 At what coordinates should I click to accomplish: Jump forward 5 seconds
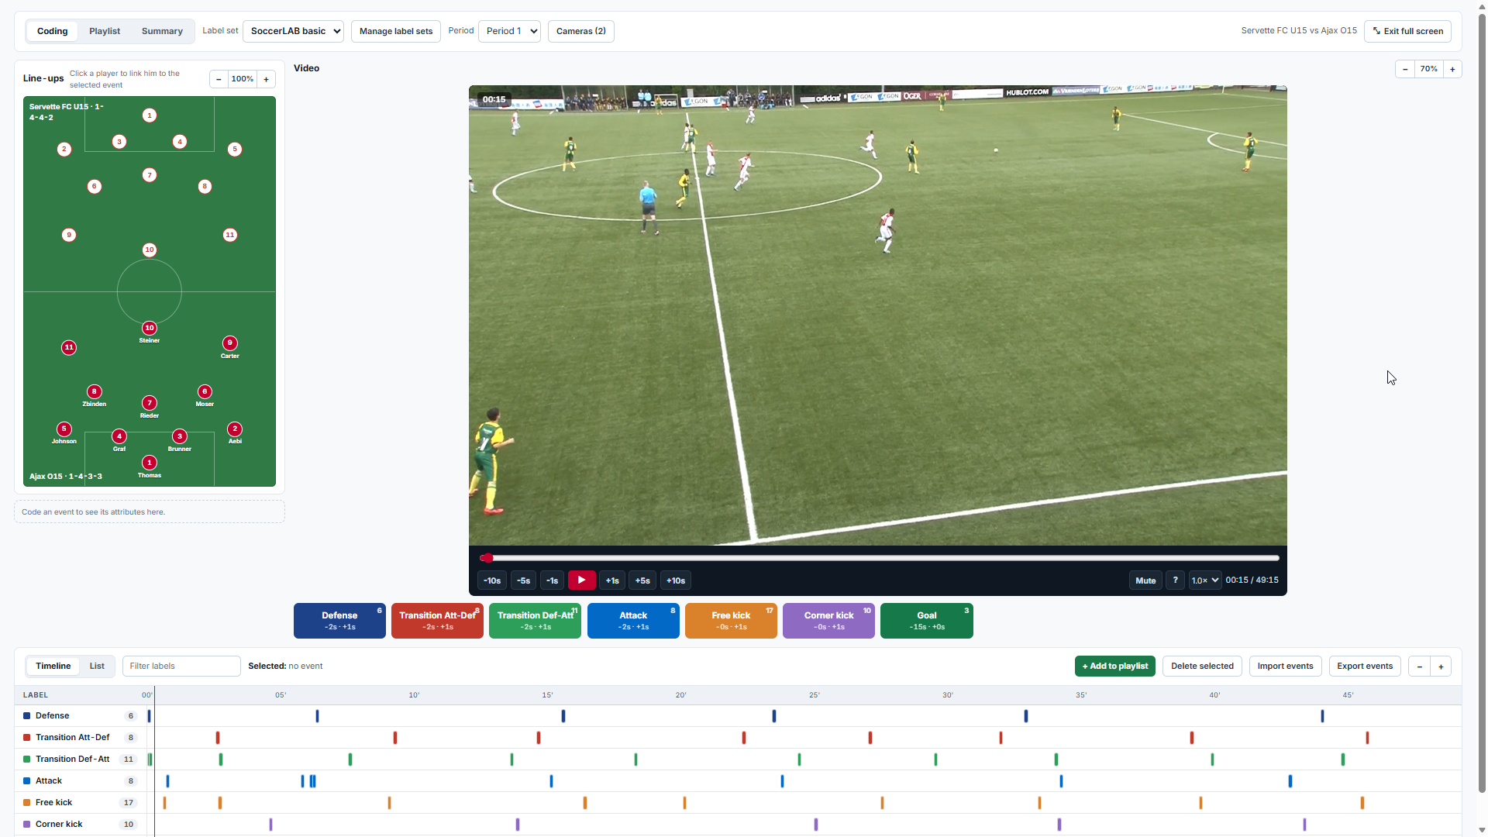tap(642, 580)
